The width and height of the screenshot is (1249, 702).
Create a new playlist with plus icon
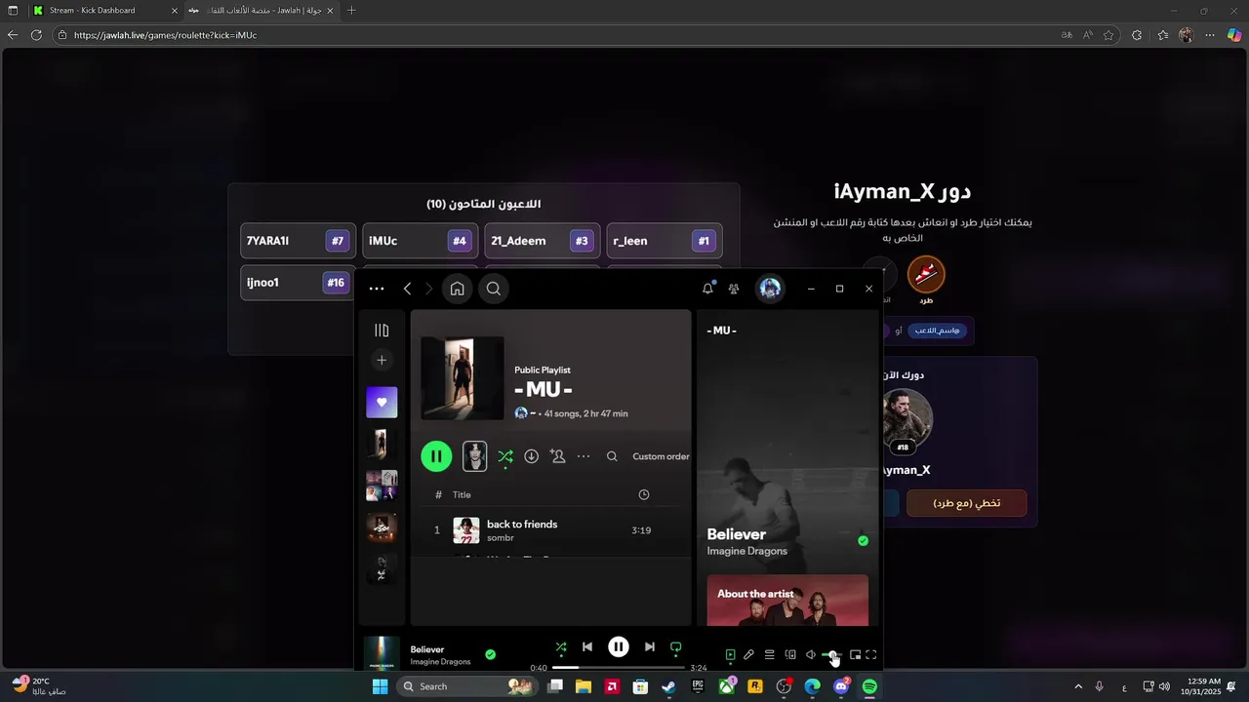pyautogui.click(x=382, y=360)
